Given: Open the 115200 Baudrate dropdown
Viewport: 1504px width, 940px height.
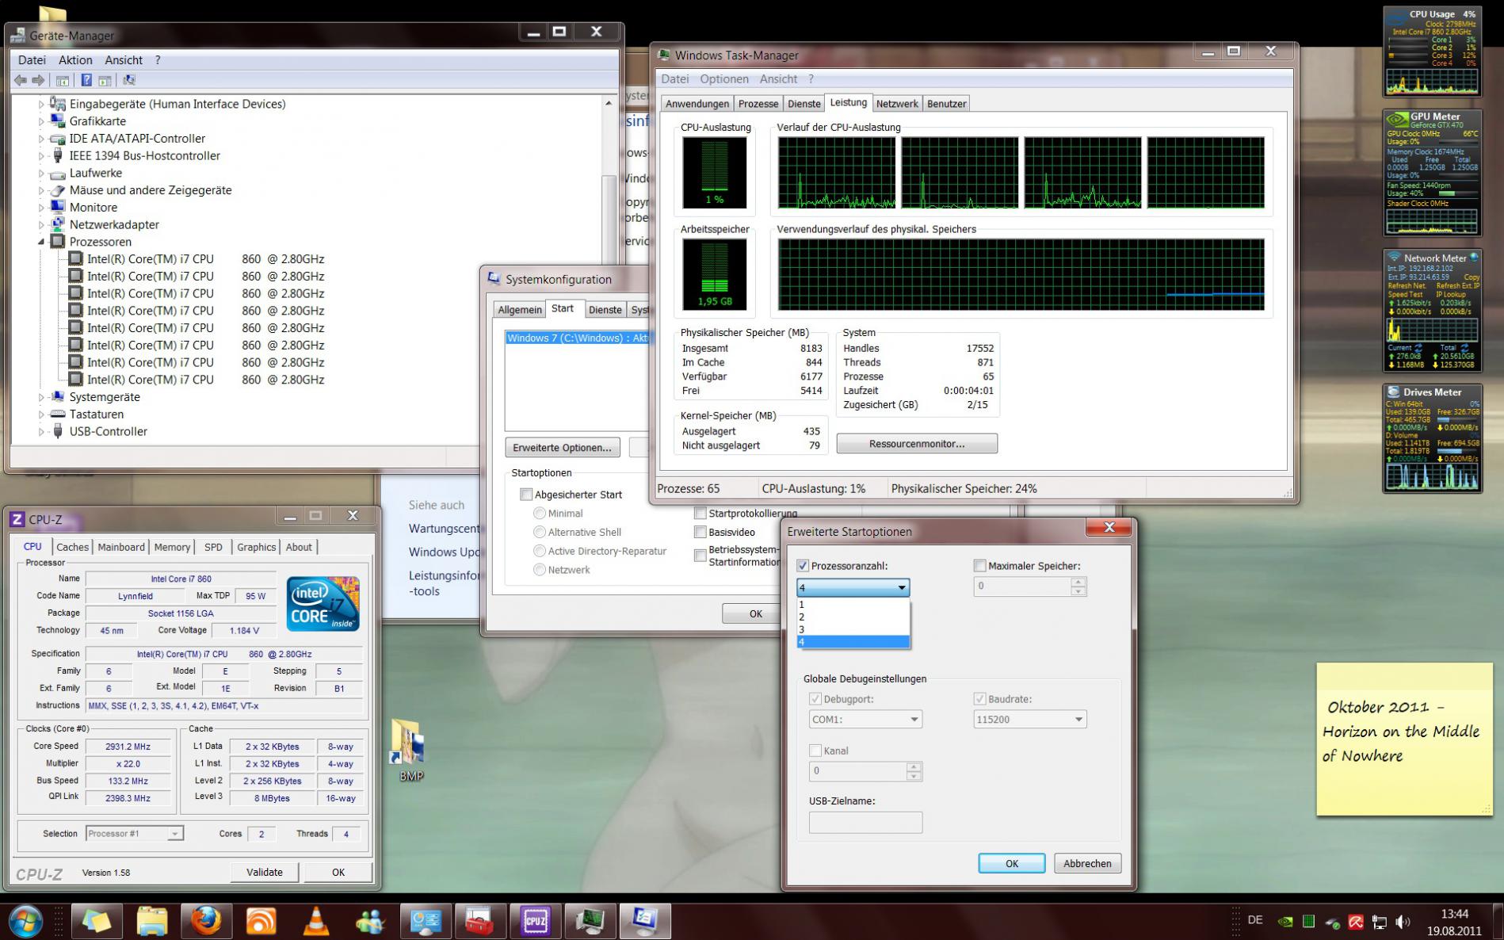Looking at the screenshot, I should pyautogui.click(x=1078, y=720).
